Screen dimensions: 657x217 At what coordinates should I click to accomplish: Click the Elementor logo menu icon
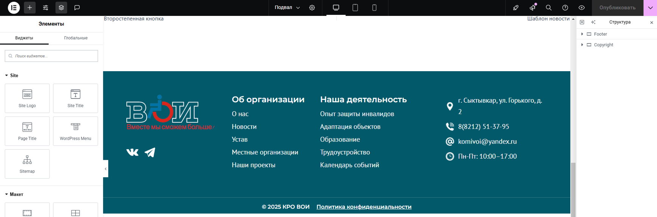pyautogui.click(x=14, y=8)
